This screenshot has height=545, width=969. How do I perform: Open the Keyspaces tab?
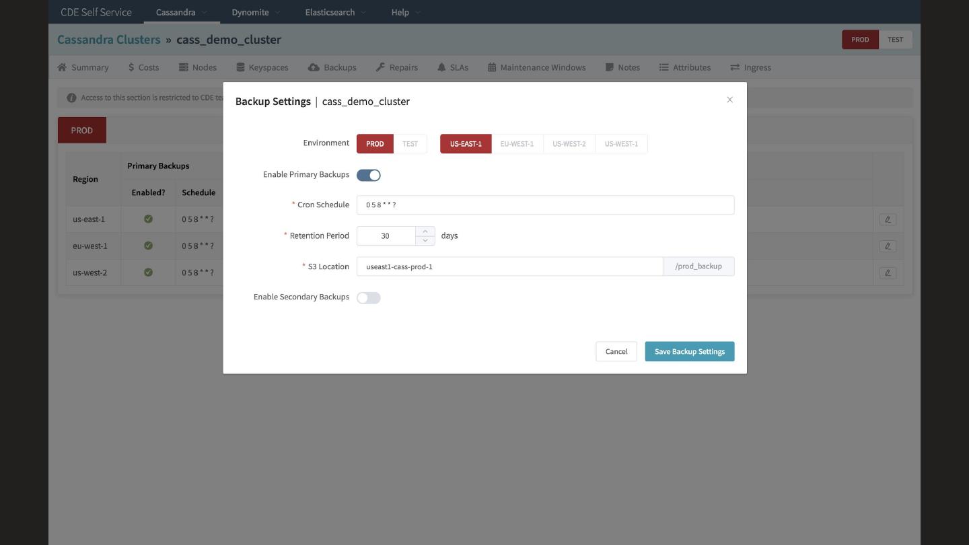(x=262, y=67)
